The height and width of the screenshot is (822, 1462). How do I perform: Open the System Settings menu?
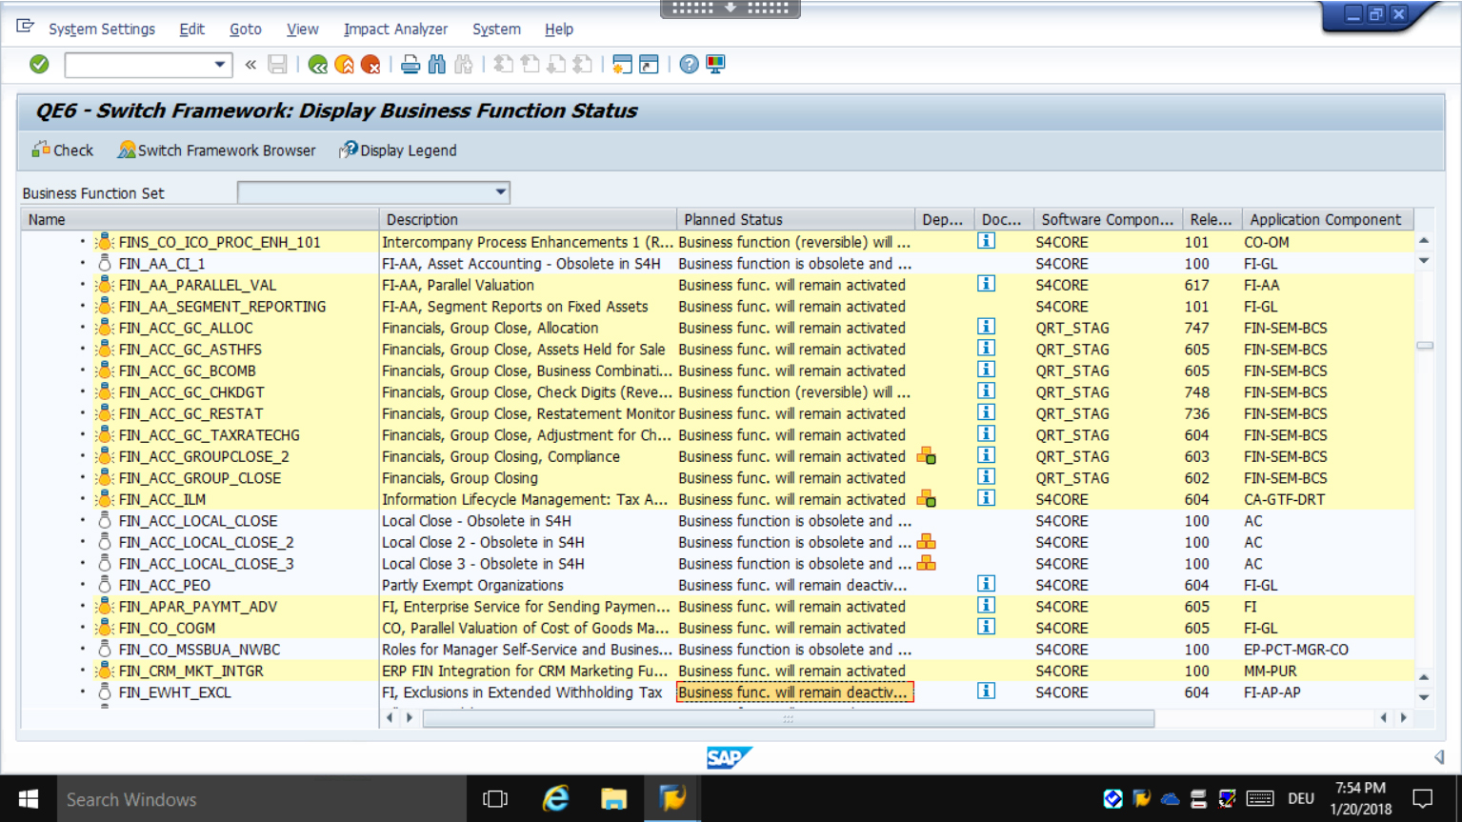tap(102, 30)
